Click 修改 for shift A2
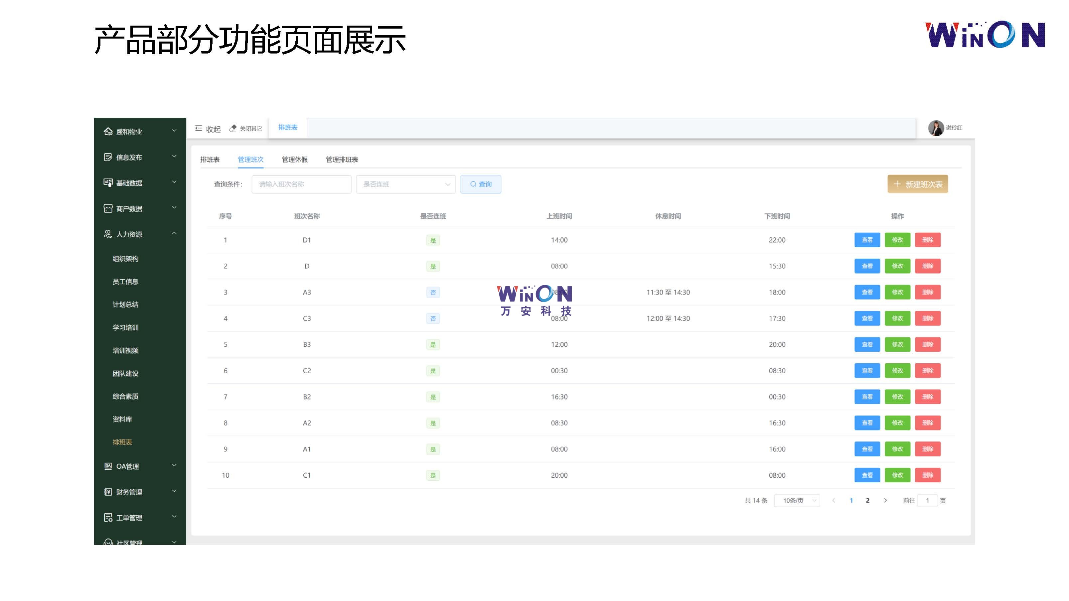1069x601 pixels. click(898, 422)
